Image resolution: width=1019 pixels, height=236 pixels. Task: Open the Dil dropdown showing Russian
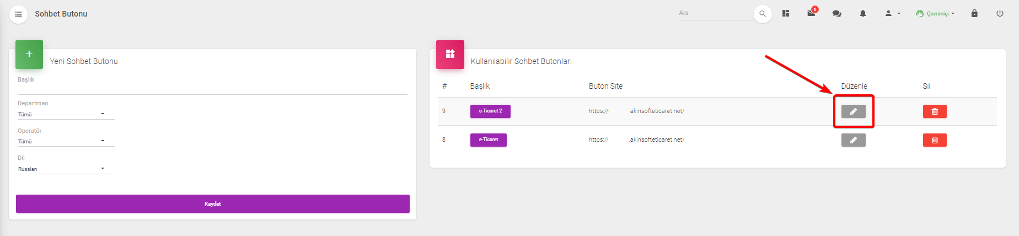(66, 169)
